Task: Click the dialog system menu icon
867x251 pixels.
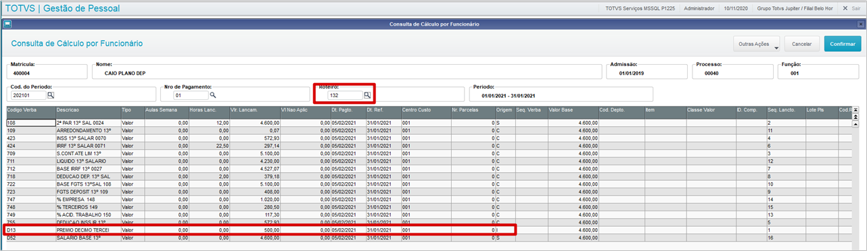Action: tap(7, 24)
